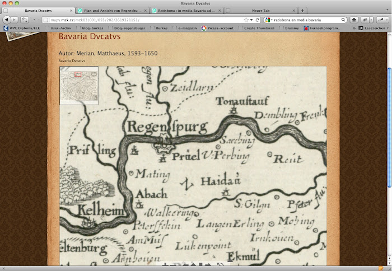Open the Create Thumbnail bookmark

pyautogui.click(x=256, y=28)
